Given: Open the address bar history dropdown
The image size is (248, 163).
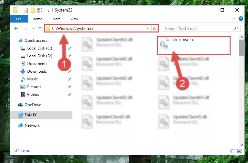Looking at the screenshot, I should click(x=148, y=29).
